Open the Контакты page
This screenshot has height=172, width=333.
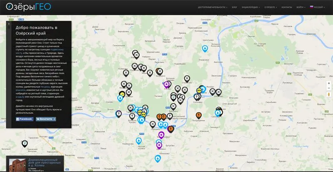tap(287, 7)
